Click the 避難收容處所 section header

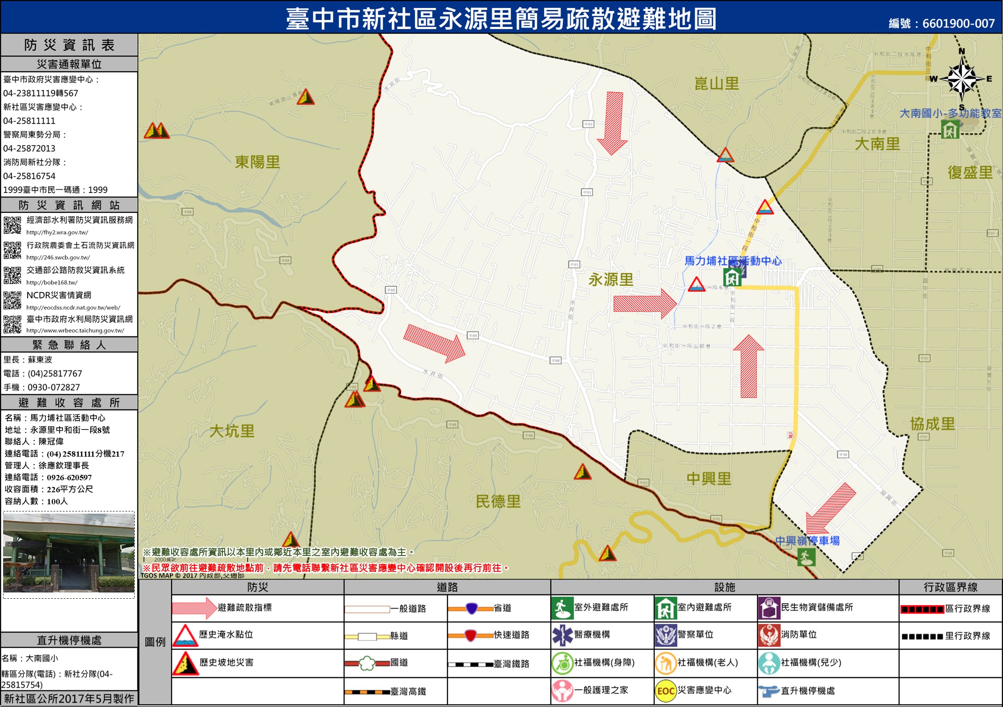pos(69,403)
